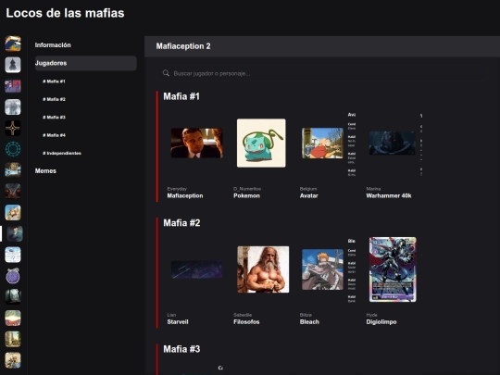Click the Mafia #3 section heading
Viewport: 500px width, 375px height.
pos(181,349)
